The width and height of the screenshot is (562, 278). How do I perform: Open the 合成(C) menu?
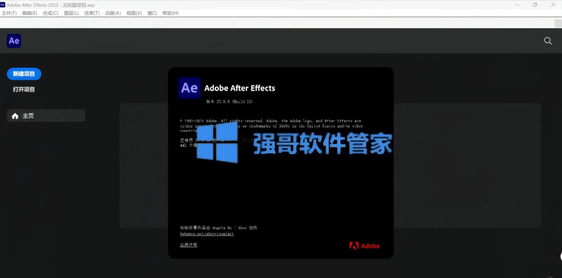(51, 13)
